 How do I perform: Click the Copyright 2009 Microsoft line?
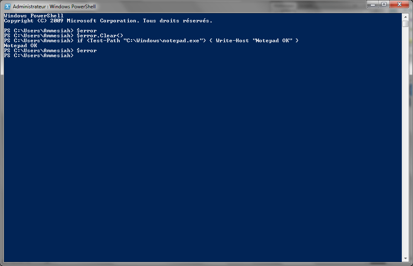pos(108,21)
